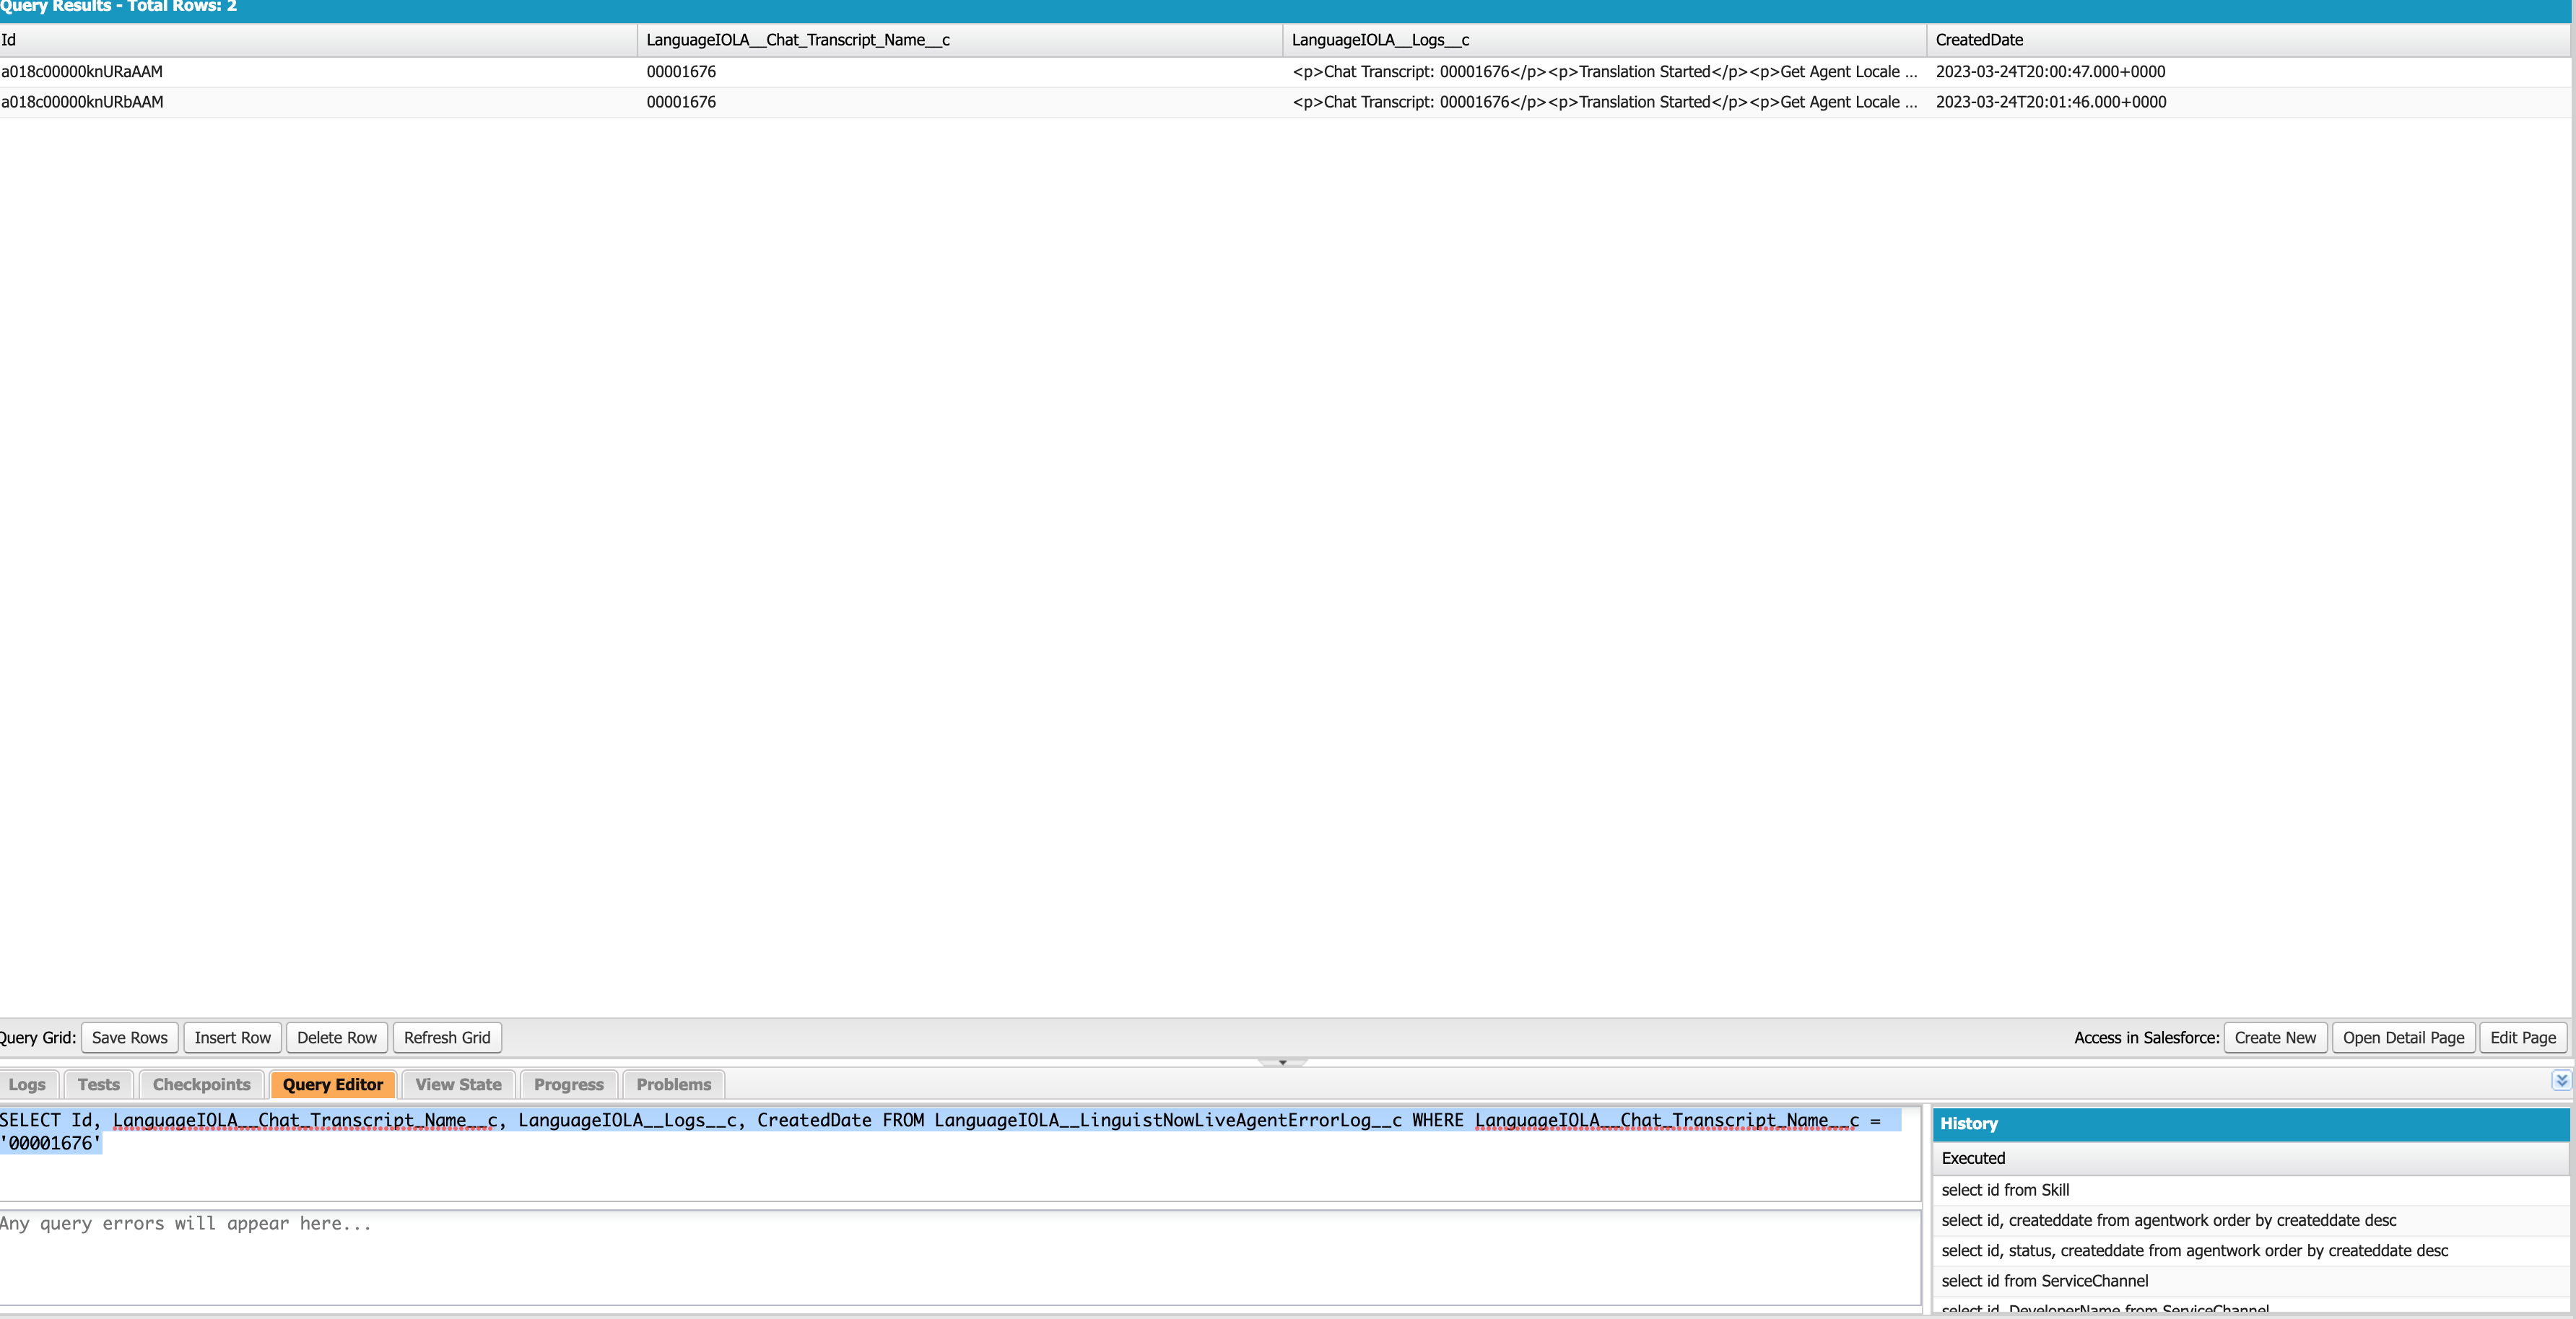Click the Delete Row button
Viewport: 2576px width, 1319px height.
pyautogui.click(x=337, y=1037)
